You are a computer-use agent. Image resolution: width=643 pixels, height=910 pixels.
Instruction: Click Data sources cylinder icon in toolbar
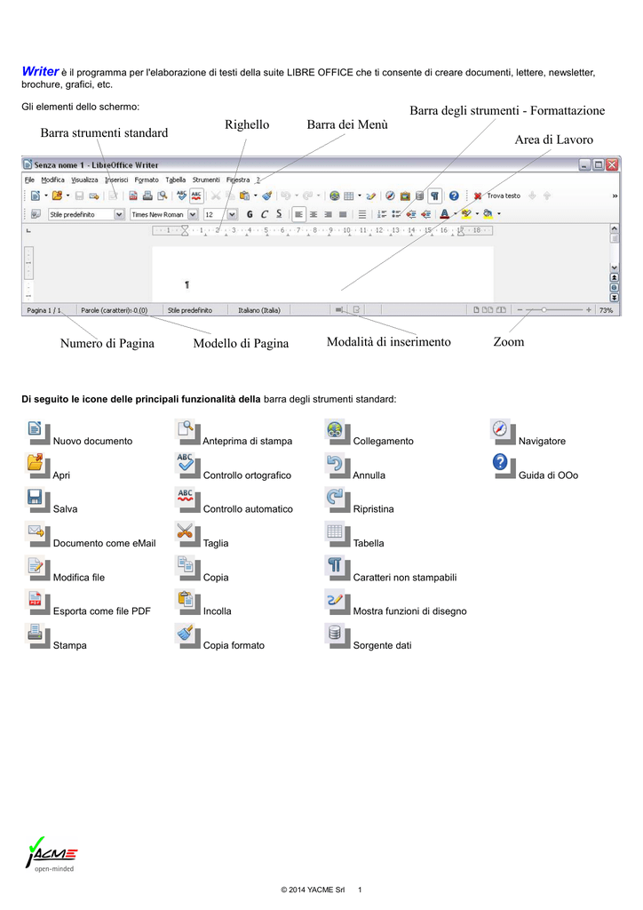click(x=419, y=196)
